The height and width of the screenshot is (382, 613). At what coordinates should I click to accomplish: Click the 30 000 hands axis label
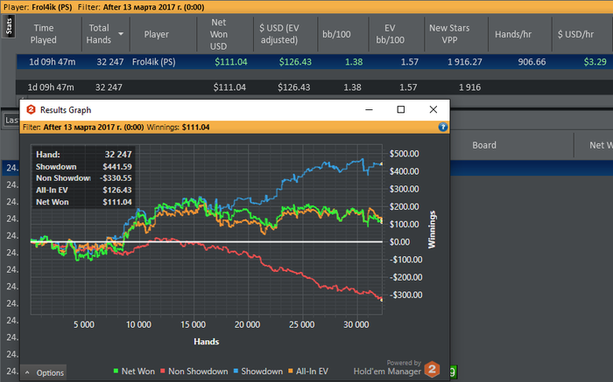[x=356, y=324]
